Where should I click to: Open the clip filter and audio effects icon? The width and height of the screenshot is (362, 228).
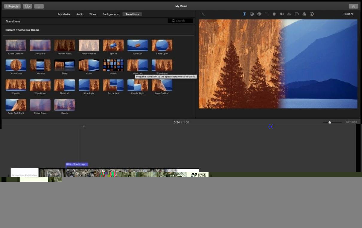[304, 14]
